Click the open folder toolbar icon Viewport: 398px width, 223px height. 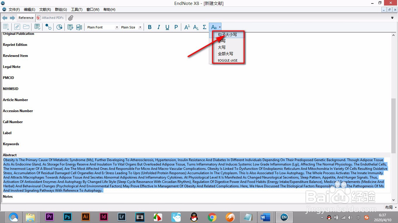[x=26, y=27]
